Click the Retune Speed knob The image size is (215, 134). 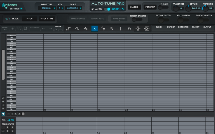tap(161, 20)
